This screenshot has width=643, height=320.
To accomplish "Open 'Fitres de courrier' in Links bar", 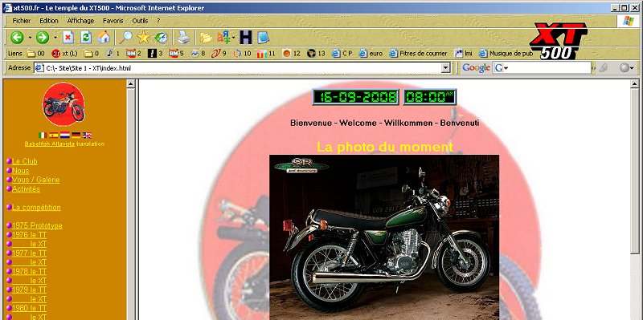I will click(418, 53).
